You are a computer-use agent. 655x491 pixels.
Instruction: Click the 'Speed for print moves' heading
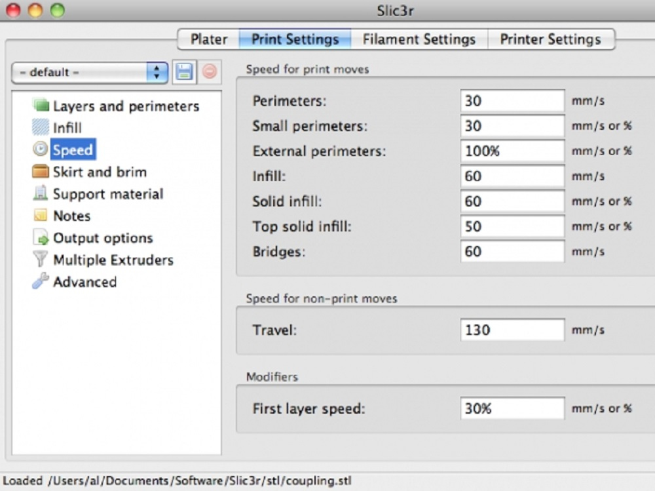[307, 69]
